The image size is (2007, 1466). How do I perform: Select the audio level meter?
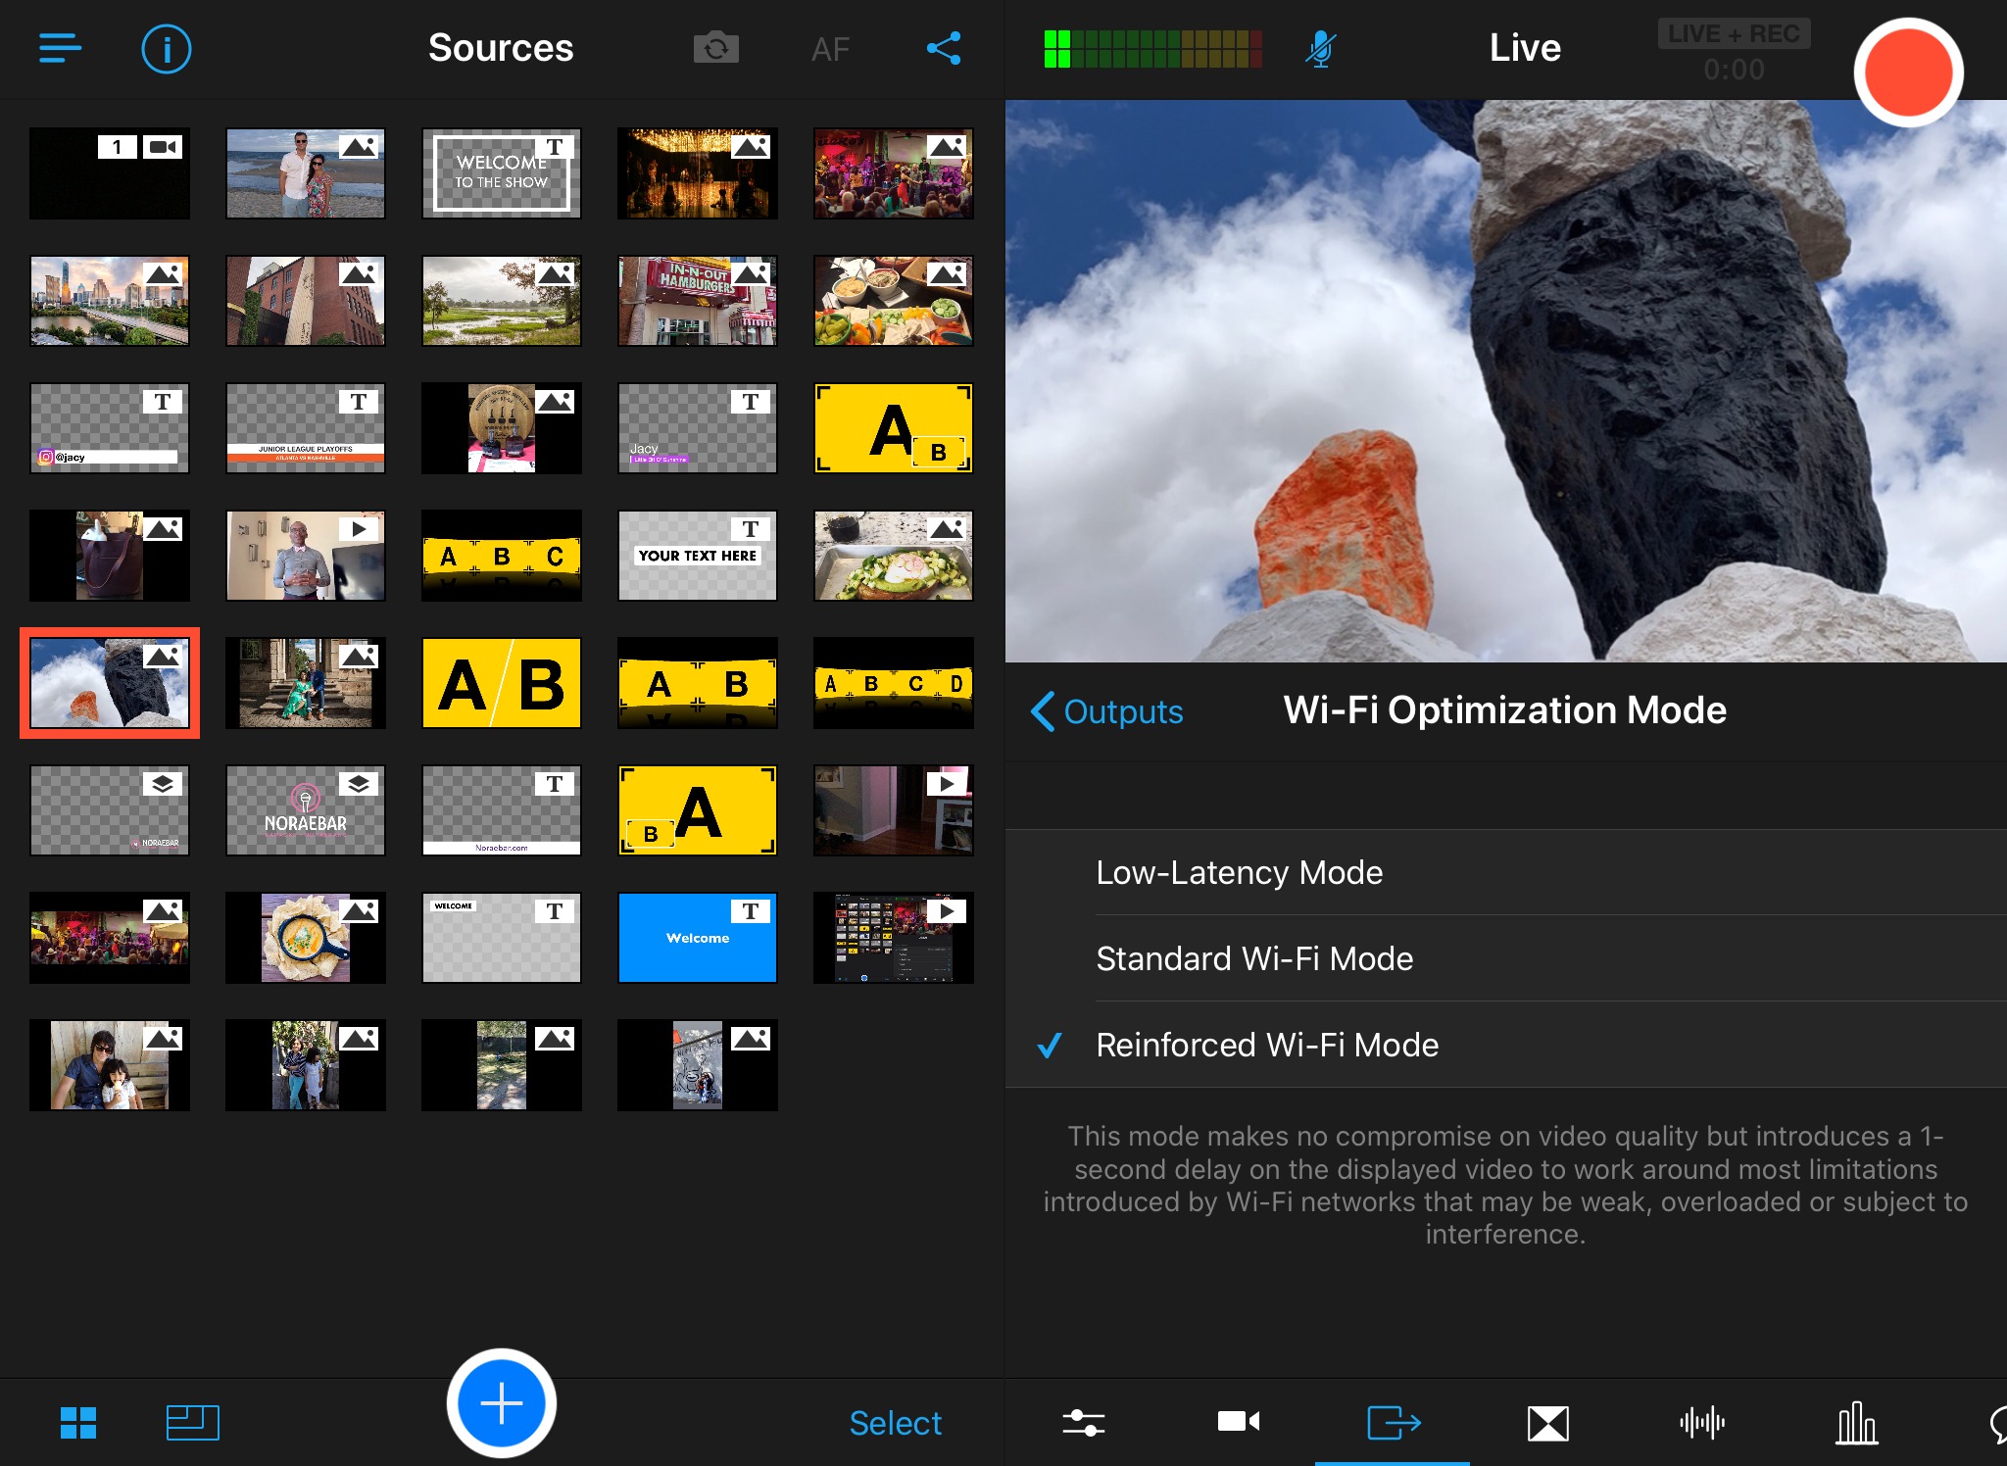click(1153, 49)
